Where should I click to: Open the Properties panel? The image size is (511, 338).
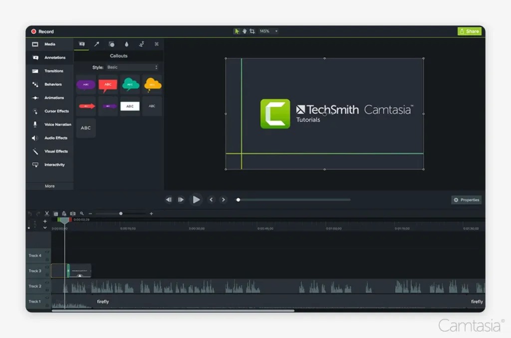pyautogui.click(x=467, y=200)
